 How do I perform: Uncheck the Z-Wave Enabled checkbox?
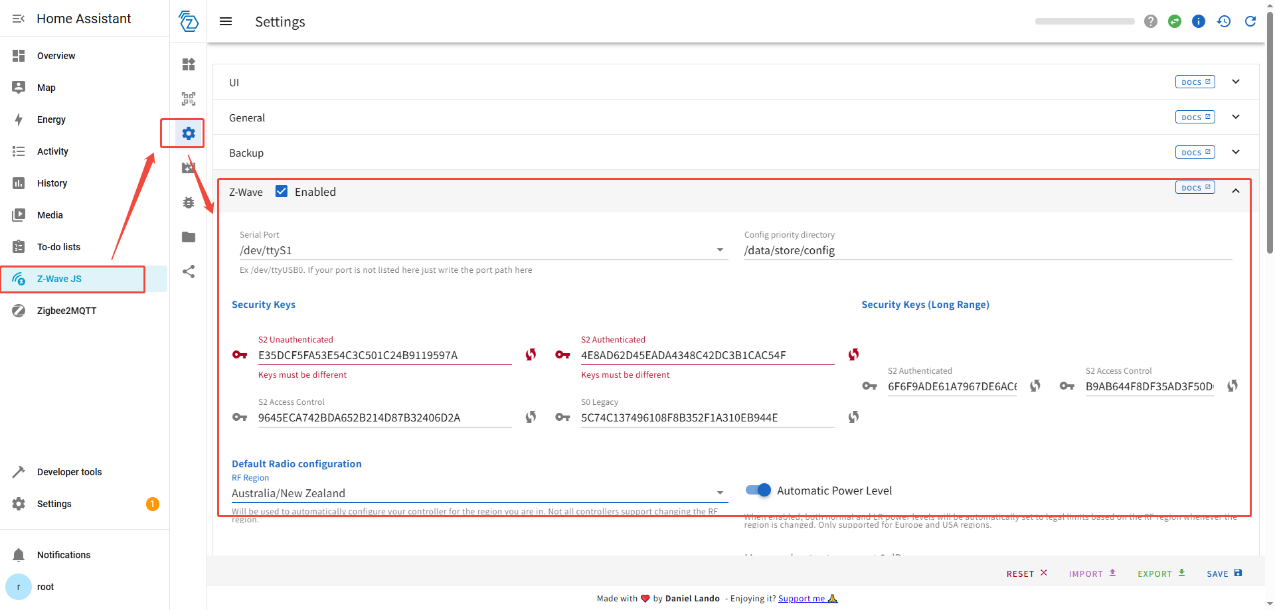click(x=282, y=192)
